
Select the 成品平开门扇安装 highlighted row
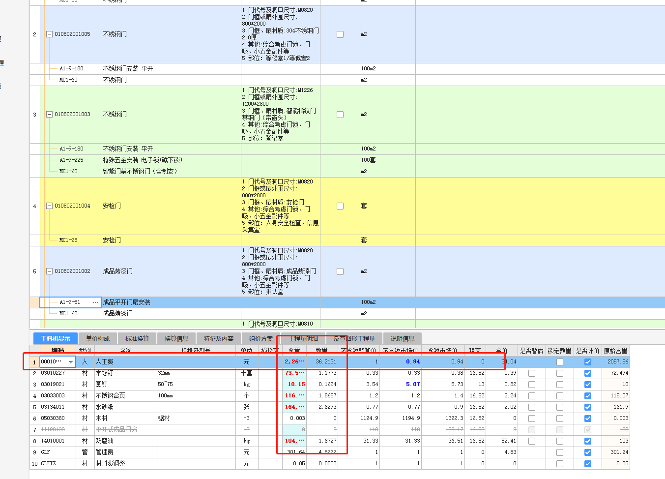tap(347, 302)
